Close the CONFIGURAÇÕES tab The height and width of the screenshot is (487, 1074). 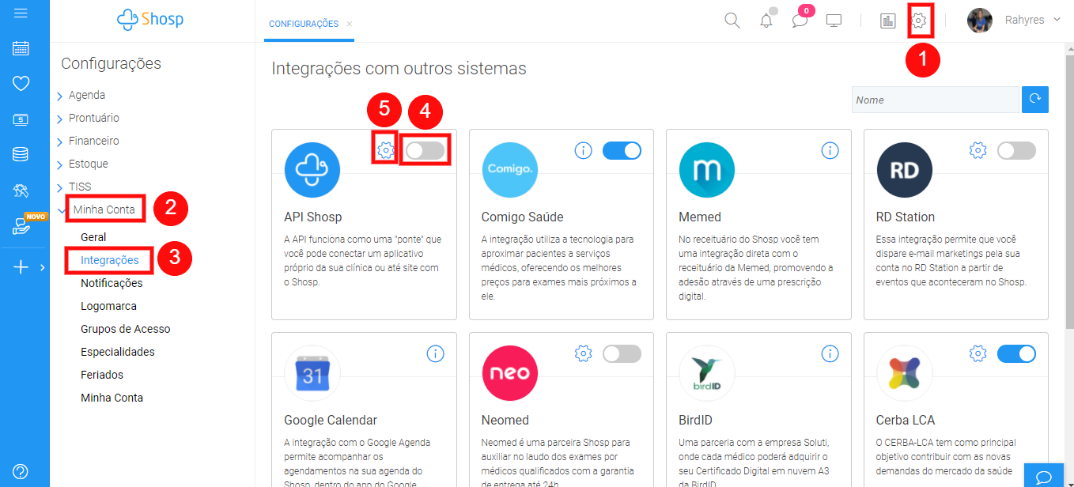[350, 25]
